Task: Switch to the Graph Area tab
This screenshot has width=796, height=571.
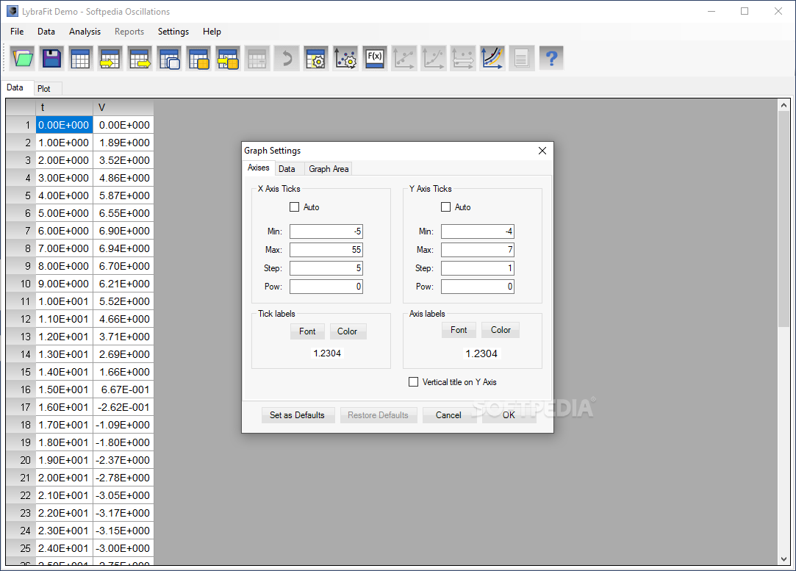Action: 329,169
